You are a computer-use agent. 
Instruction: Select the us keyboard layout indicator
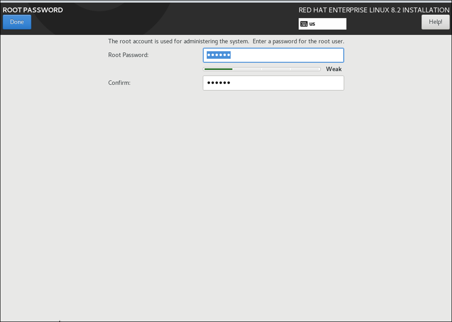pyautogui.click(x=322, y=24)
